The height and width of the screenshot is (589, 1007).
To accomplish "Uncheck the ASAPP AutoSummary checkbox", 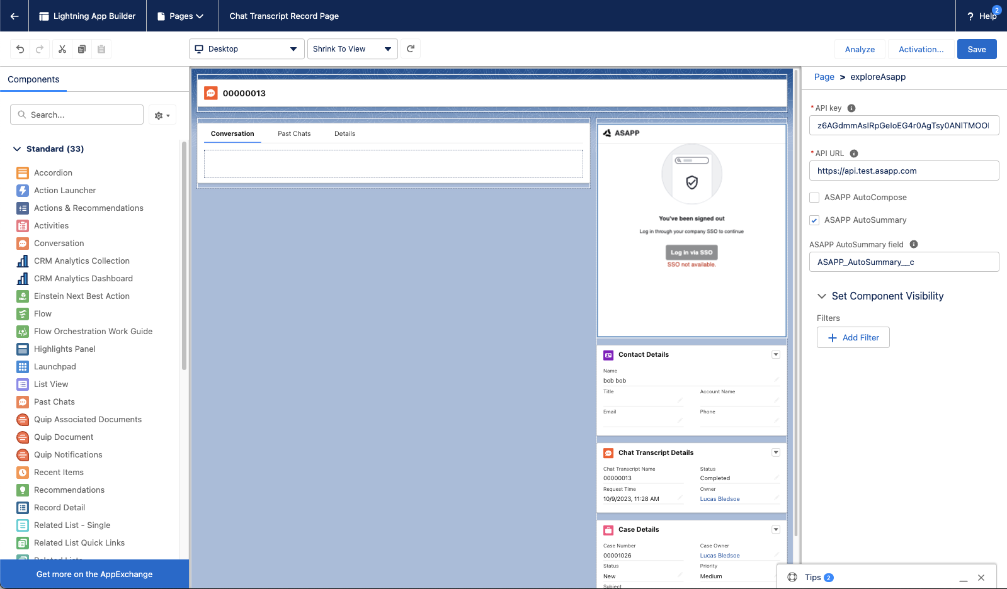I will point(814,220).
